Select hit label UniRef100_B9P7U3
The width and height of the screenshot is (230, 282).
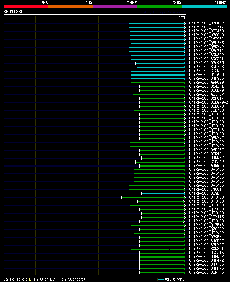click(206, 67)
